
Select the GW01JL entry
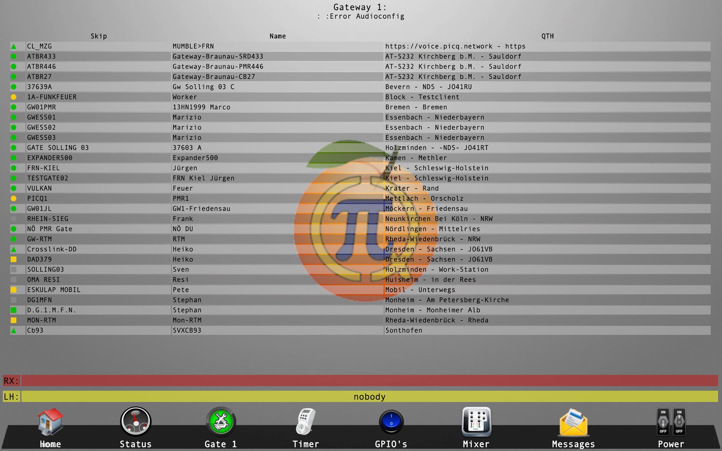[x=98, y=209]
